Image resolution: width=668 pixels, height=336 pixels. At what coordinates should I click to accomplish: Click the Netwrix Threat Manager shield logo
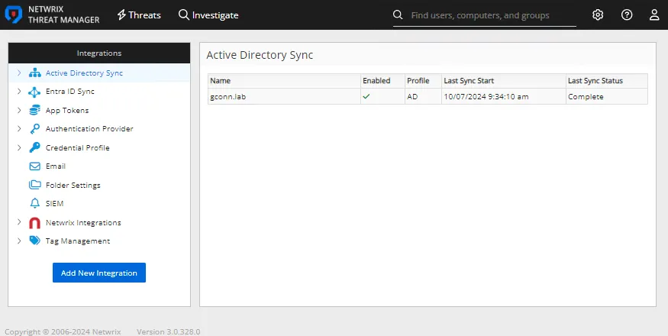tap(13, 15)
